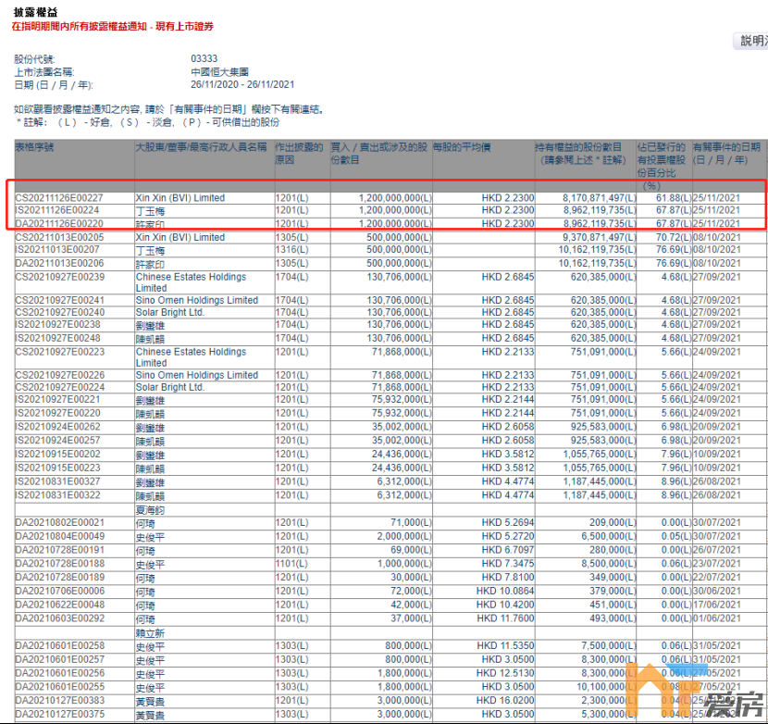
Task: Click serial number CS20210927E00241
Action: [60, 300]
